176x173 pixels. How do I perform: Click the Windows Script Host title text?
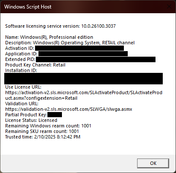(28, 7)
